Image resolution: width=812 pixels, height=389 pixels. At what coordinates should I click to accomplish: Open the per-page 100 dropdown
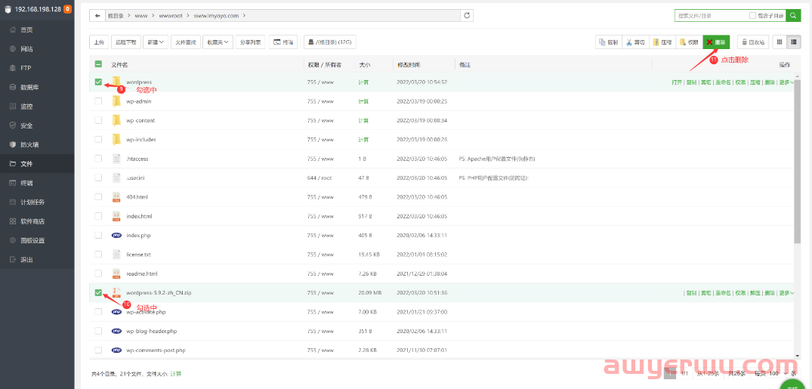click(778, 373)
